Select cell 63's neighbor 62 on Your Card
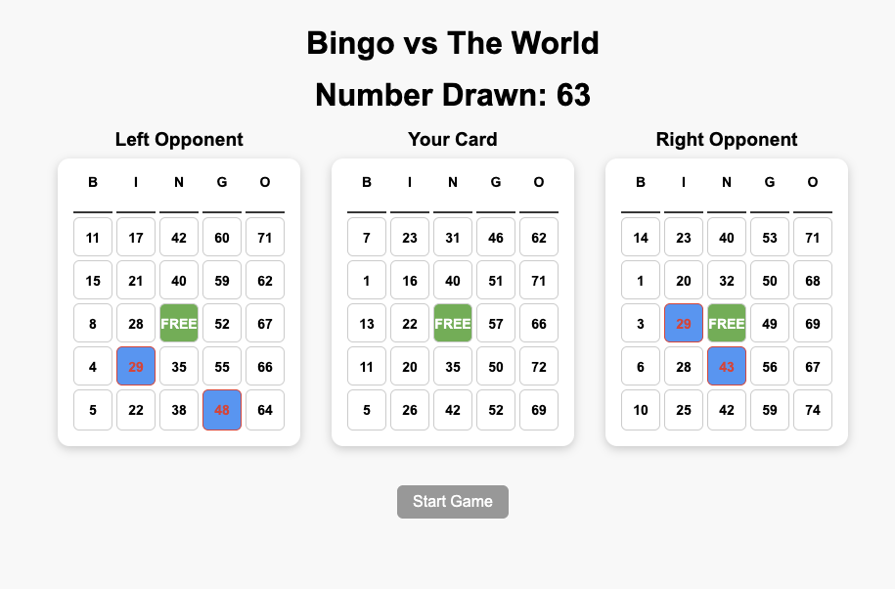Viewport: 895px width, 589px height. (538, 237)
